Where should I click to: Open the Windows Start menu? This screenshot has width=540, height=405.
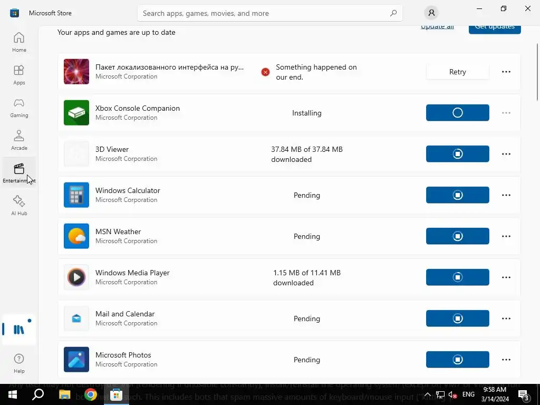[x=13, y=394]
